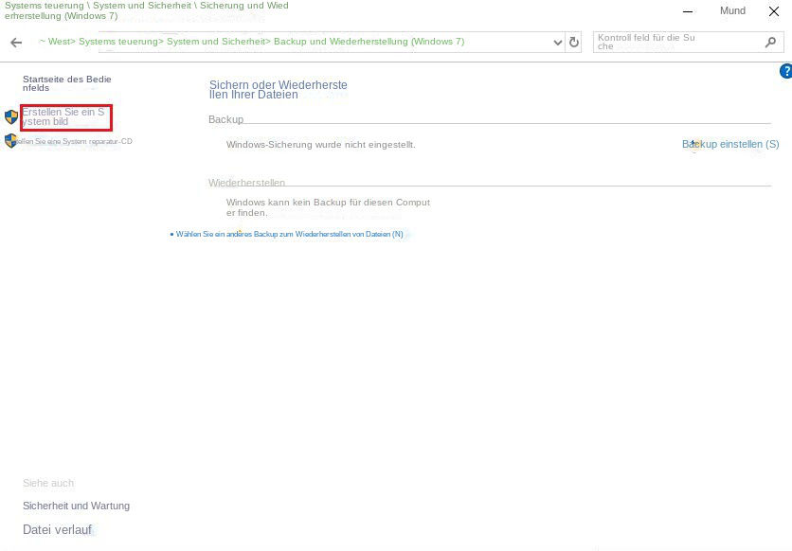Select the West breadcrumb in address bar
This screenshot has height=551, width=792.
(x=59, y=42)
